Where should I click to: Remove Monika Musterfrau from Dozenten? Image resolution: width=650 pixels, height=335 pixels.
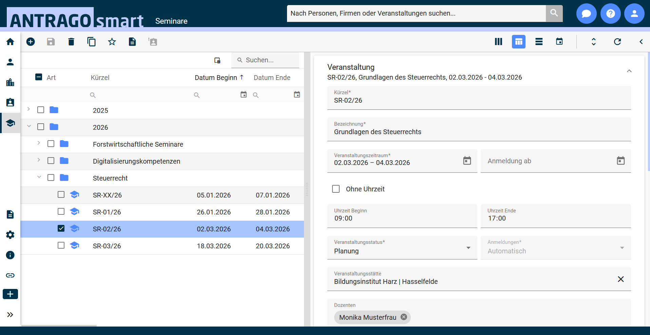404,317
